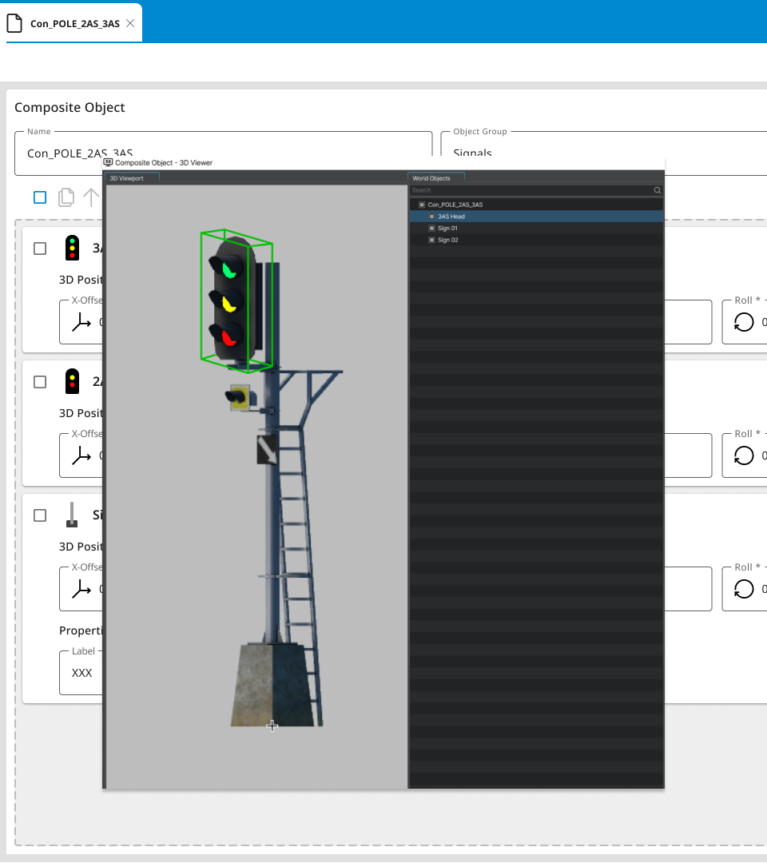Click the X-Offset axis icon in third card
The image size is (767, 863).
click(x=81, y=589)
